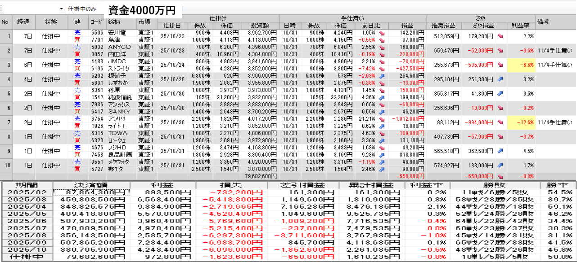The width and height of the screenshot is (577, 262).
Task: Select row number 3 header cell
Action: click(x=6, y=65)
